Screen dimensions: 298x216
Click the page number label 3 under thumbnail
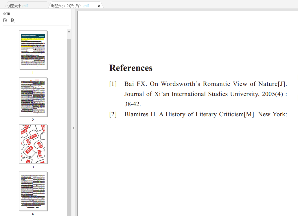click(33, 167)
